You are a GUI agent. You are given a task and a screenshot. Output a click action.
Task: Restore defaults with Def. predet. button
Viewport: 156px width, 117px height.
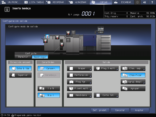[x=100, y=110]
